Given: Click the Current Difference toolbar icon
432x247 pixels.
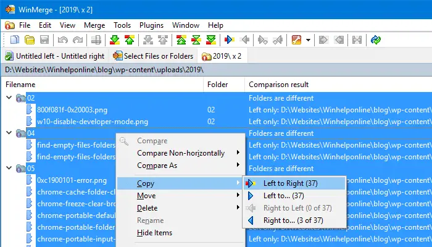Looking at the screenshot, I should (196, 40).
